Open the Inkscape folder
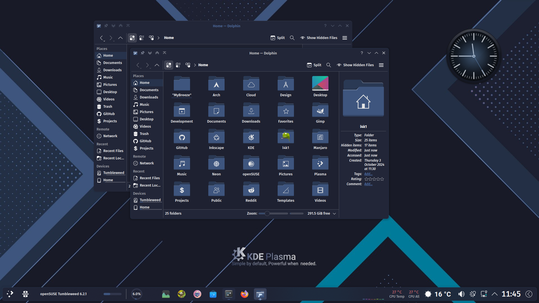This screenshot has height=303, width=539. (x=216, y=139)
